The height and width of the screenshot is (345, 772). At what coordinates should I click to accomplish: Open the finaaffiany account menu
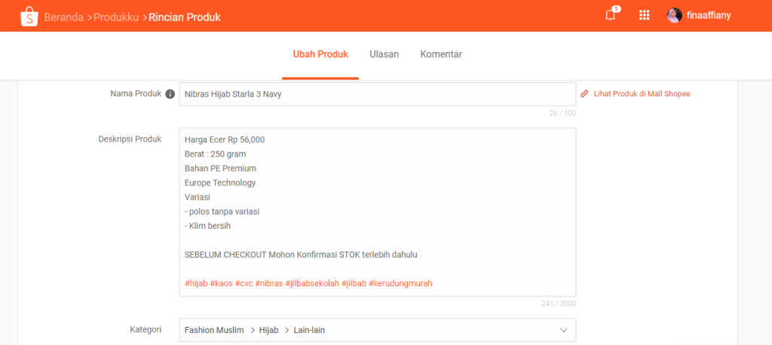[709, 15]
